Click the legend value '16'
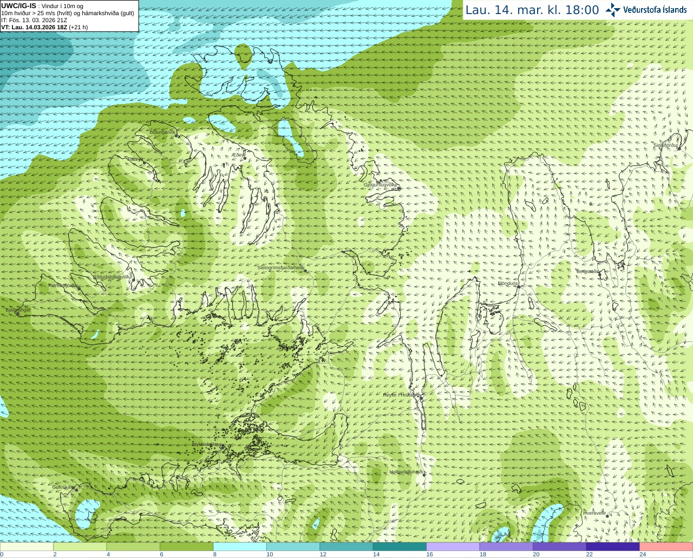Screen dimensions: 693x558 click(429, 554)
